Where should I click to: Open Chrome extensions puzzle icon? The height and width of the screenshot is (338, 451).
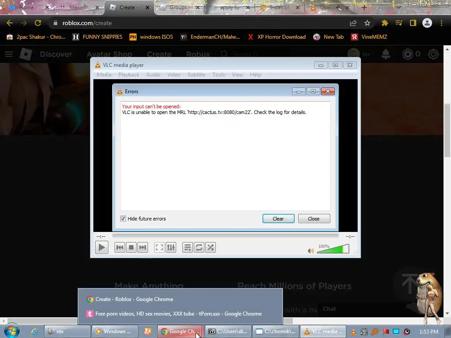coord(384,23)
